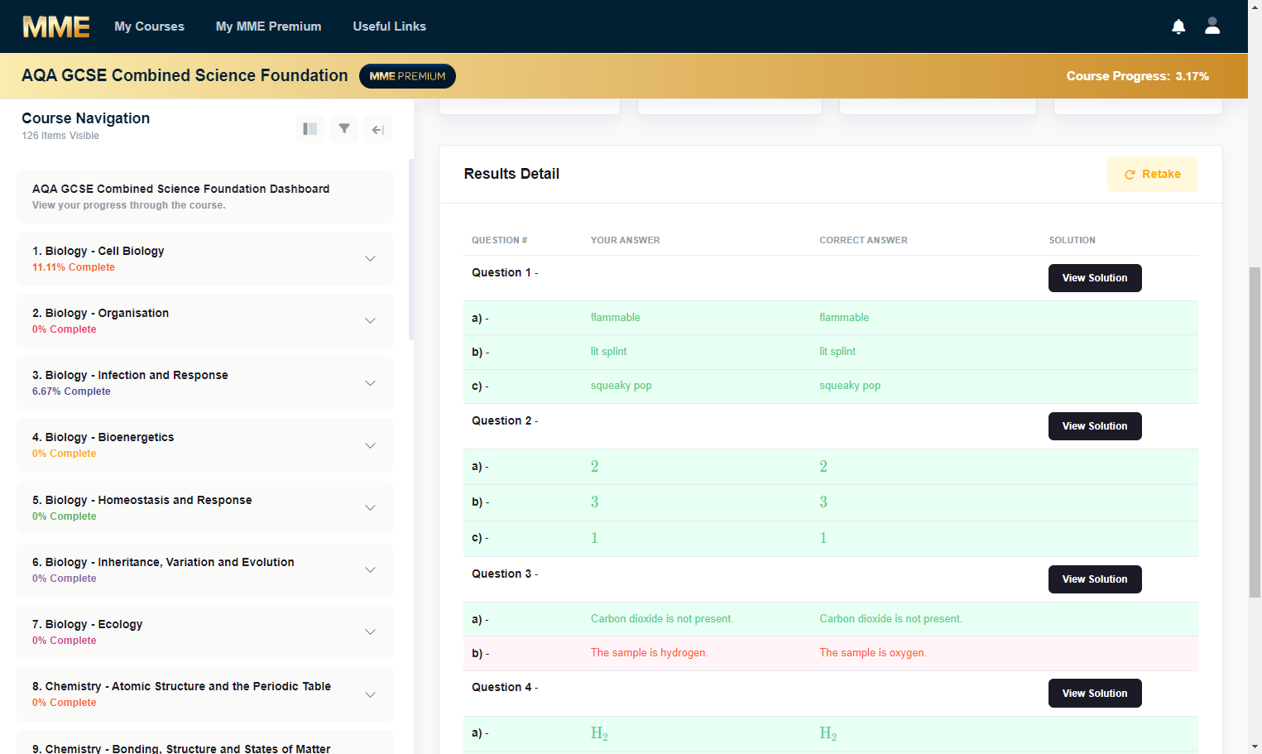This screenshot has height=754, width=1262.
Task: View Solution for Question 2
Action: (1095, 426)
